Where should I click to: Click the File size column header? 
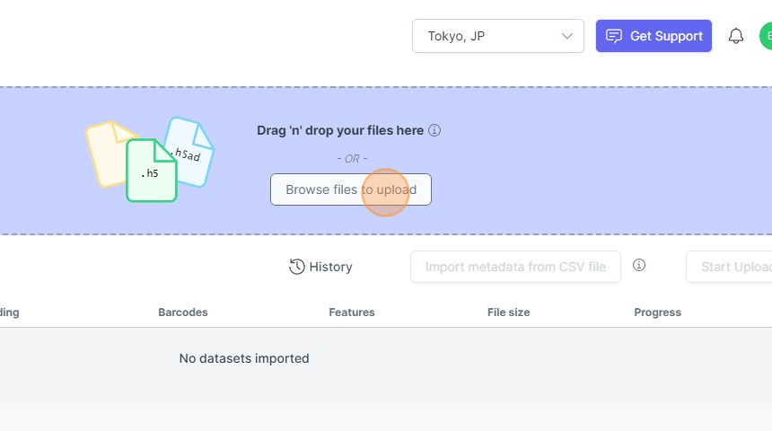508,312
